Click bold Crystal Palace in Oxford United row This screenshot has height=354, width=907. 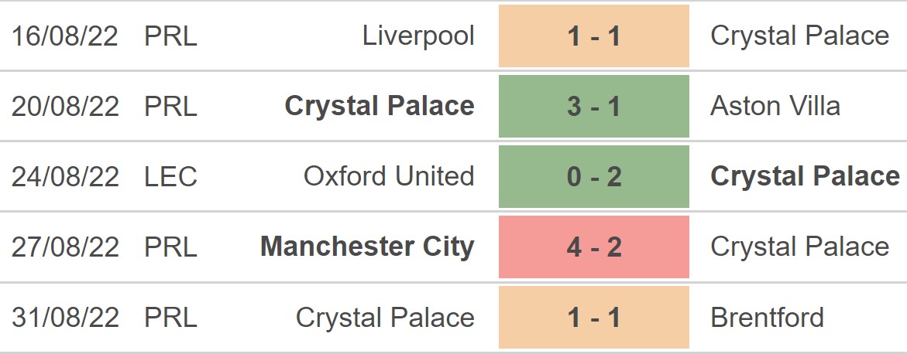pos(805,176)
